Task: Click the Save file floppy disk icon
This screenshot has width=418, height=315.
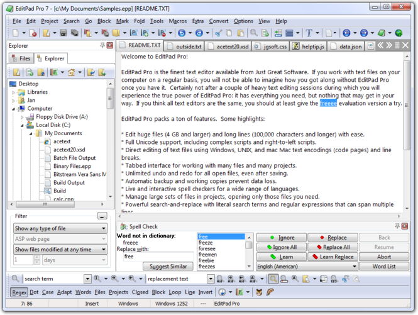Action: (x=63, y=33)
